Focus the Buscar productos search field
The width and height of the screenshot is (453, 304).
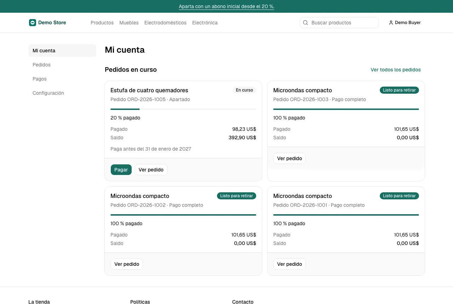click(x=339, y=23)
